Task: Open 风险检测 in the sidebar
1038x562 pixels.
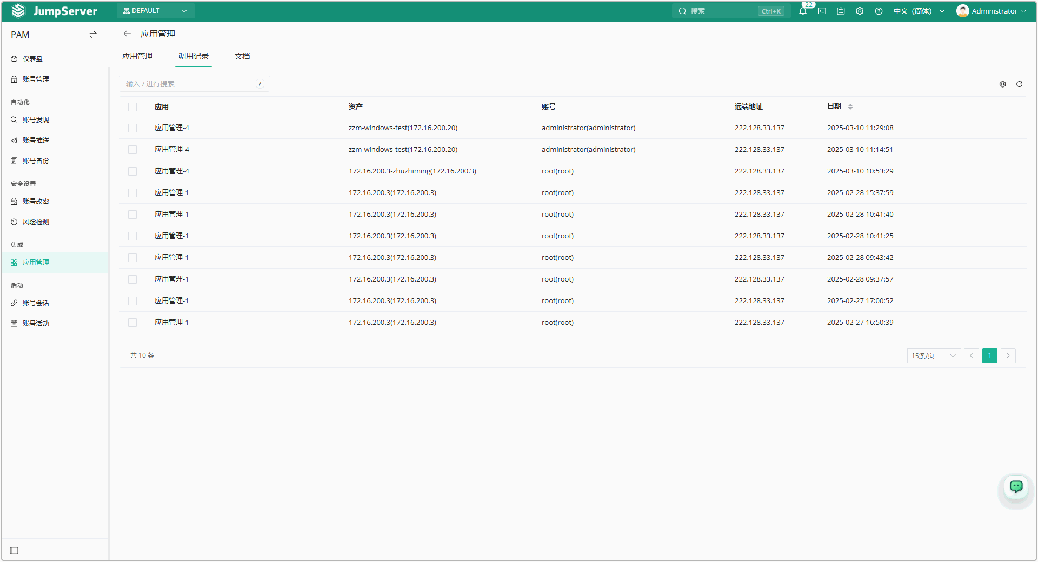Action: 36,222
